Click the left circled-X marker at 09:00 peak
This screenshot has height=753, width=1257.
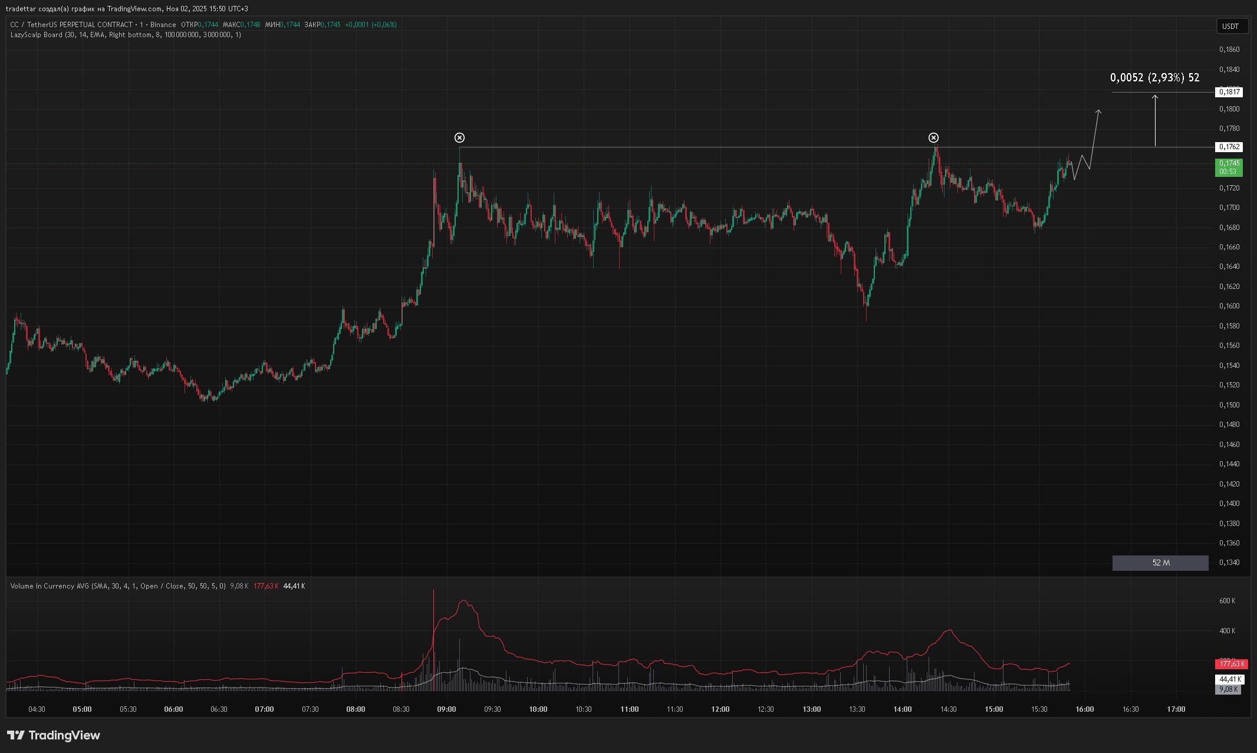[x=460, y=138]
